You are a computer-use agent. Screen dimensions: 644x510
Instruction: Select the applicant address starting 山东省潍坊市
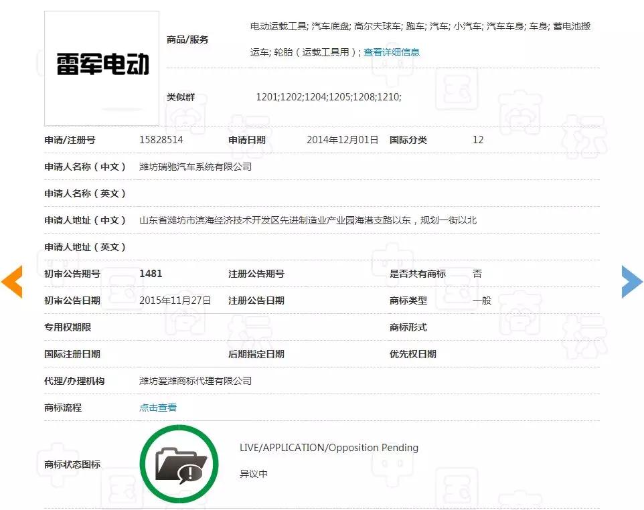tap(308, 220)
